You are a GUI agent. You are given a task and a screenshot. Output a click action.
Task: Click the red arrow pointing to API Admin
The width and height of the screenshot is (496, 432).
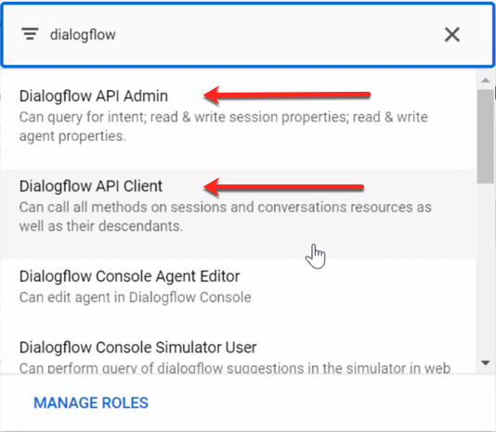[287, 95]
